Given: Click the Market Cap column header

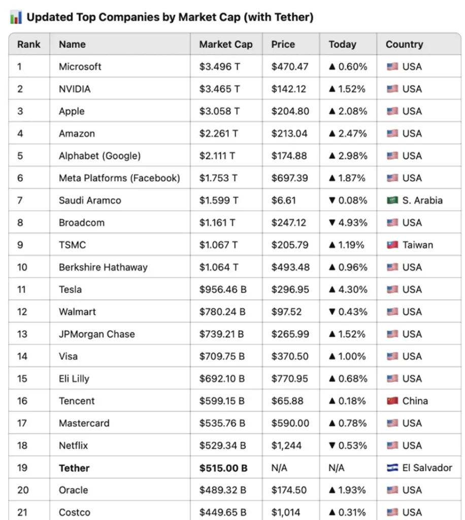Looking at the screenshot, I should [226, 44].
